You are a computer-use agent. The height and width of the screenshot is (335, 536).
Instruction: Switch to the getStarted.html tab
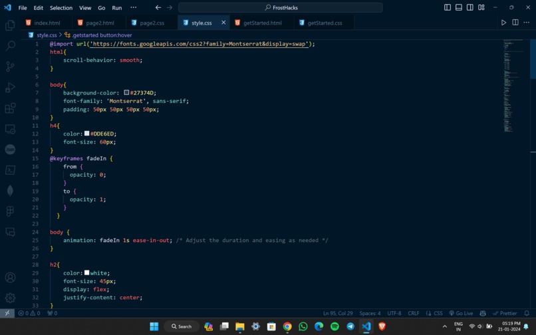(x=262, y=23)
